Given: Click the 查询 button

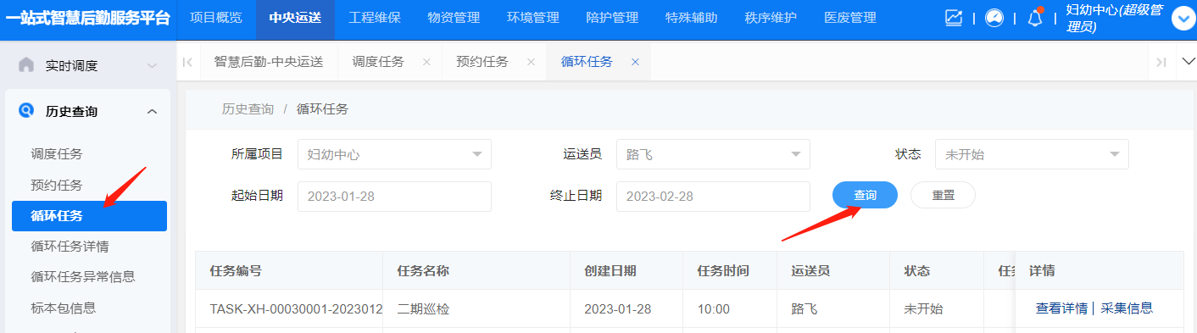Looking at the screenshot, I should (865, 195).
